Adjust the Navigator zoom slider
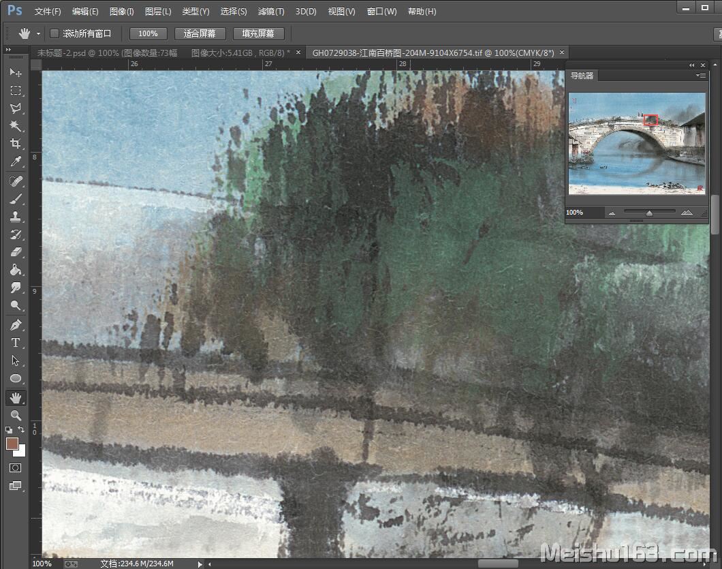 point(649,213)
